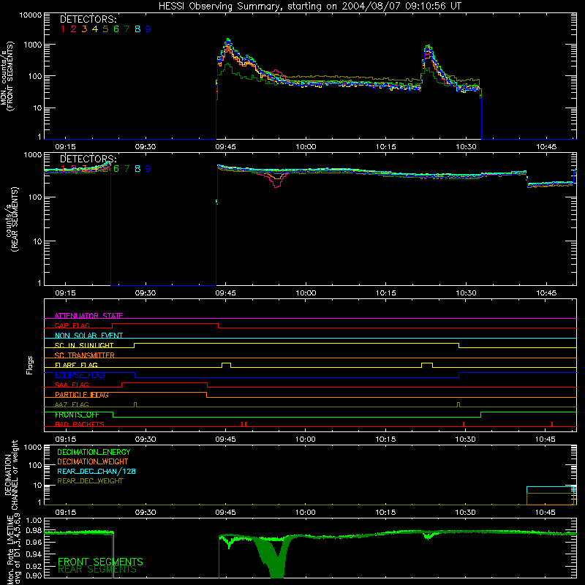The height and width of the screenshot is (585, 585).
Task: Click the FRONT SEGMENTS livetime legend label
Action: tap(100, 562)
